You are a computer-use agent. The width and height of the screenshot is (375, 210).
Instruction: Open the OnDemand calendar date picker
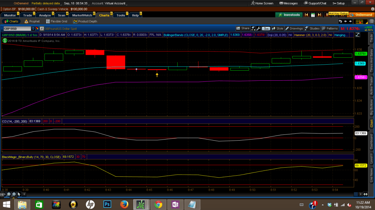coord(313,15)
